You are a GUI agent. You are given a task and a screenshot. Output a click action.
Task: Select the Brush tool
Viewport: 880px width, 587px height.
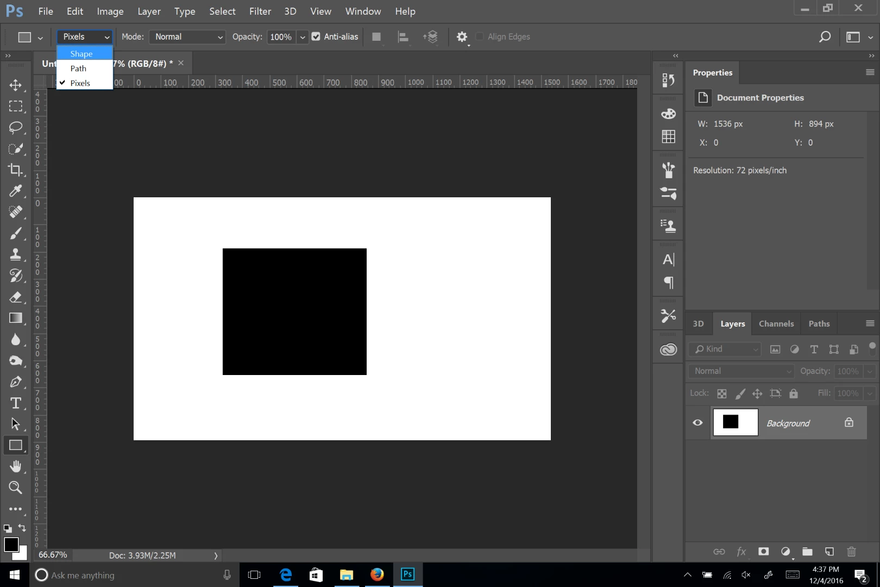[x=16, y=233]
